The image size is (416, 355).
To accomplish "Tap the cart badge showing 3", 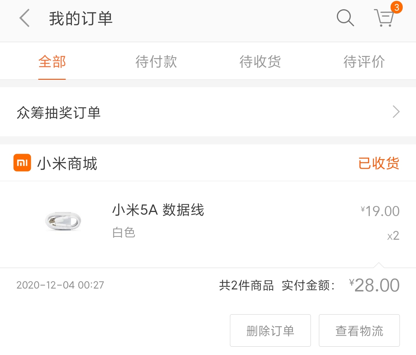I will pyautogui.click(x=397, y=7).
